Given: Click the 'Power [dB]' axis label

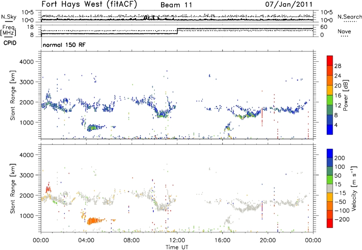Looking at the screenshot, I should pos(345,95).
